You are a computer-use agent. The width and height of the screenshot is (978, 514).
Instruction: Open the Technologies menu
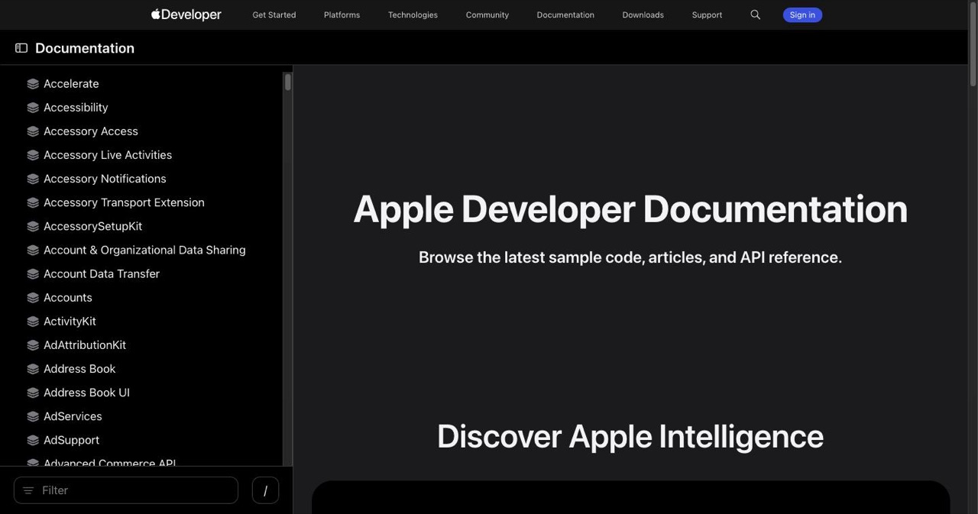(413, 15)
